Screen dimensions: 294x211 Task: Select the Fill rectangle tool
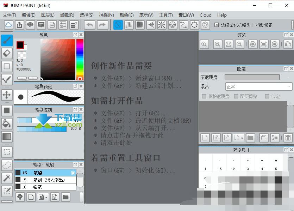coord(7,110)
